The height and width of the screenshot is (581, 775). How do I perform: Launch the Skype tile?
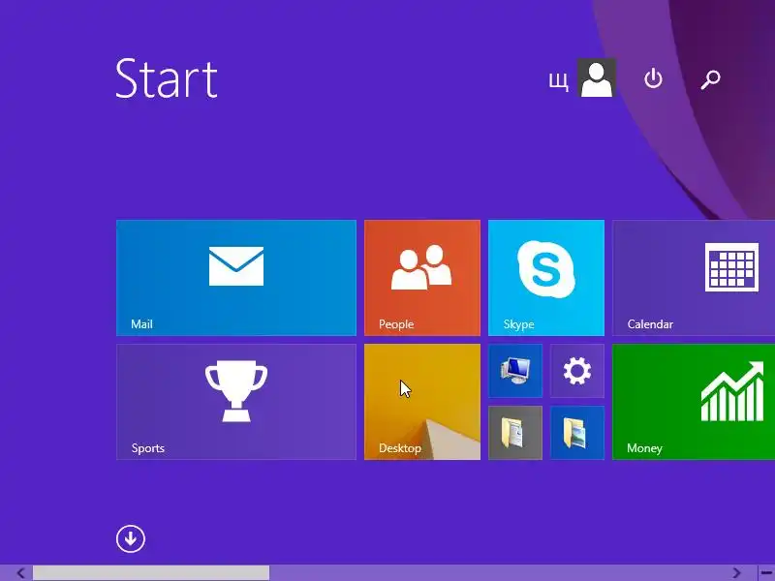pos(546,278)
